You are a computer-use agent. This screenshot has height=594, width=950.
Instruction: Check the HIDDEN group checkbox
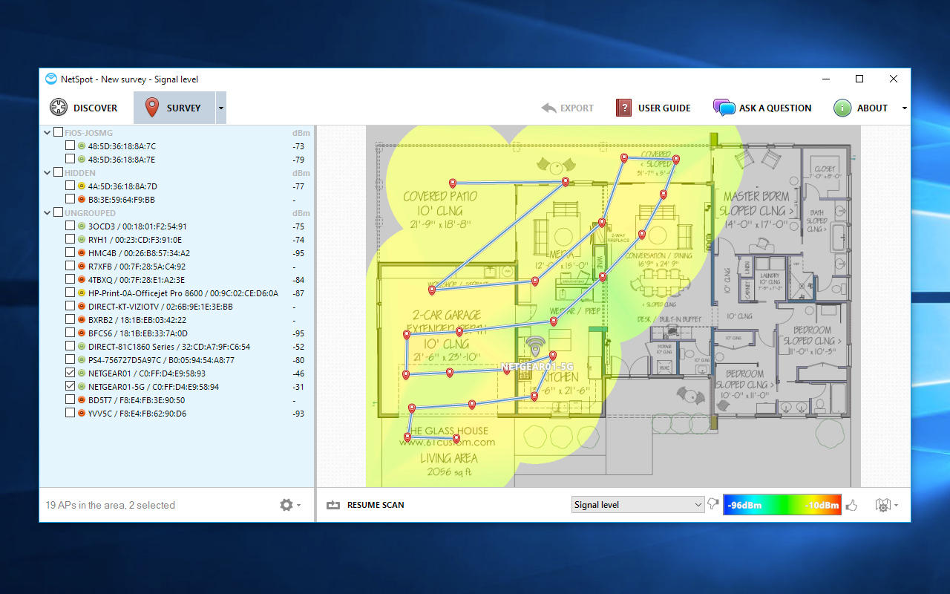pyautogui.click(x=58, y=172)
